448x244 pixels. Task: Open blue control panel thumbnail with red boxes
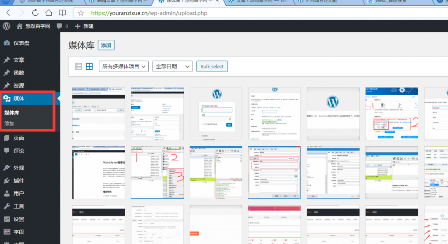[392, 114]
